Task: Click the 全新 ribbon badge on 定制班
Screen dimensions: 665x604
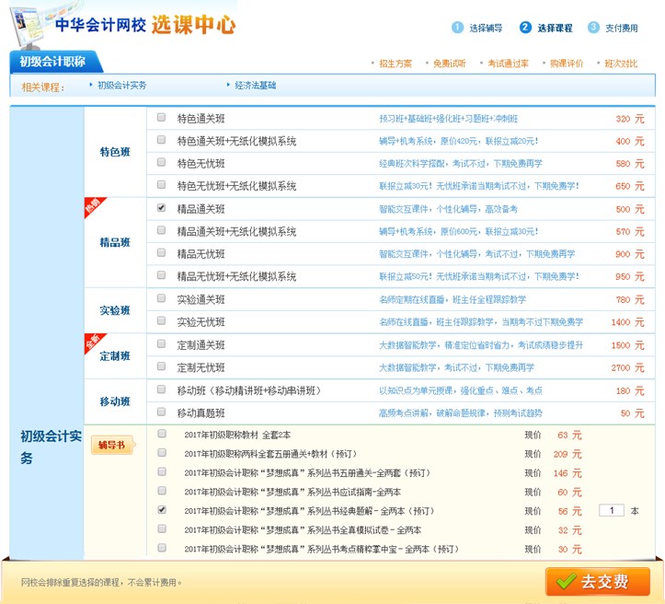Action: tap(93, 343)
